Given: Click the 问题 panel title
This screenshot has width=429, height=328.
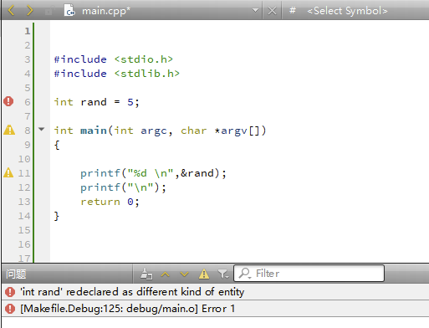Looking at the screenshot, I should click(16, 274).
